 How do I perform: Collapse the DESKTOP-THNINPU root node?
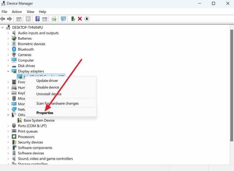[2, 28]
